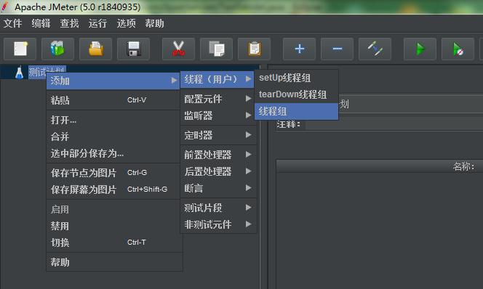
Task: Click the Cut scissors icon
Action: click(x=178, y=49)
